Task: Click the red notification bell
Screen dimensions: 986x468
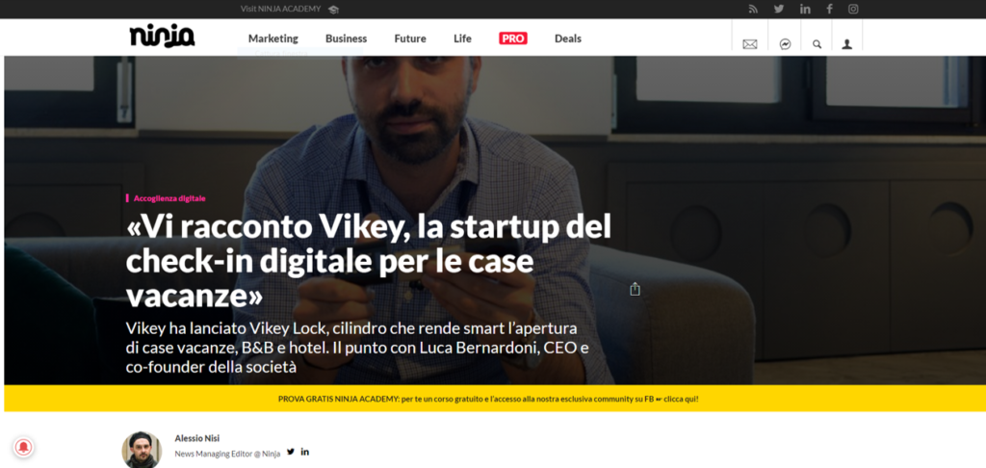Action: pyautogui.click(x=23, y=447)
